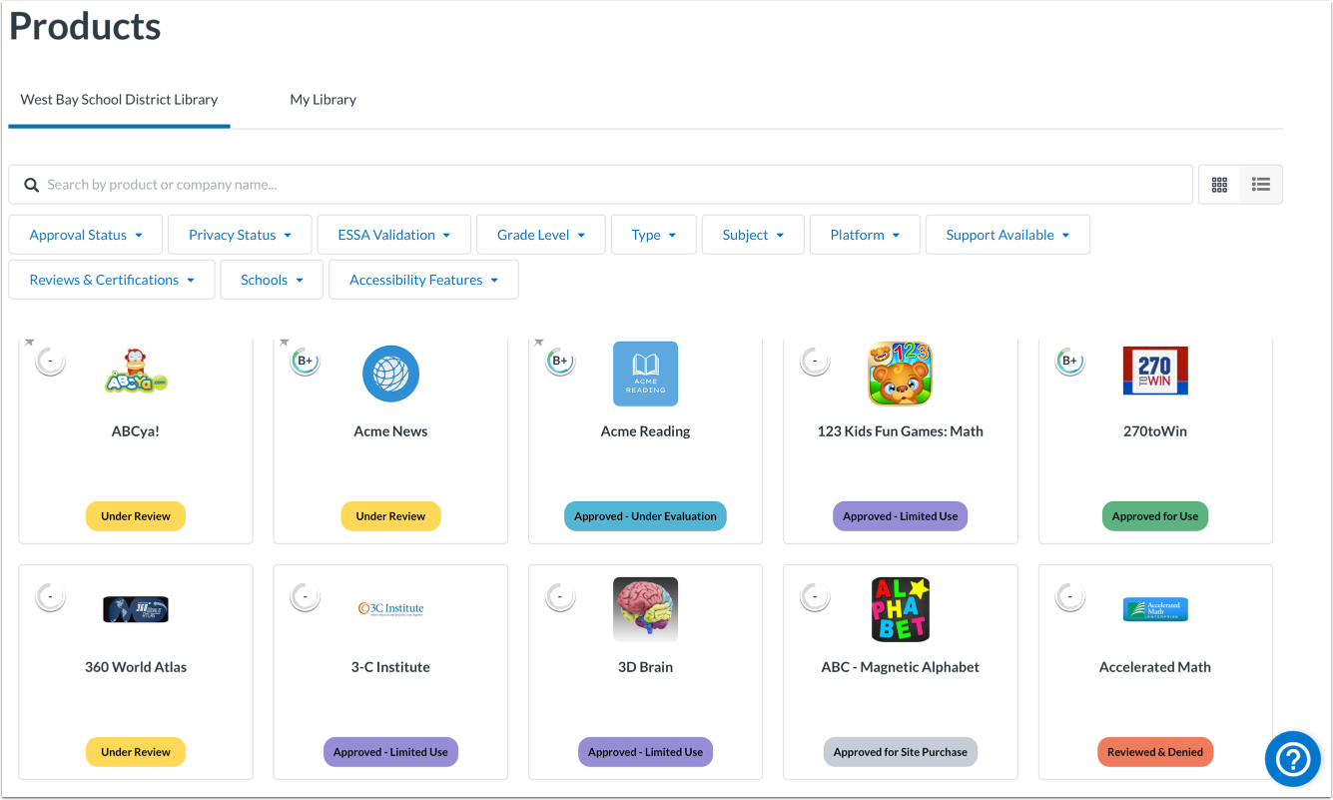Click the Approved for Use badge
The height and width of the screenshot is (800, 1333).
1155,516
